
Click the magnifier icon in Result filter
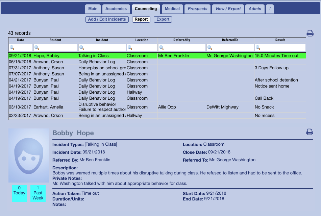click(258, 48)
